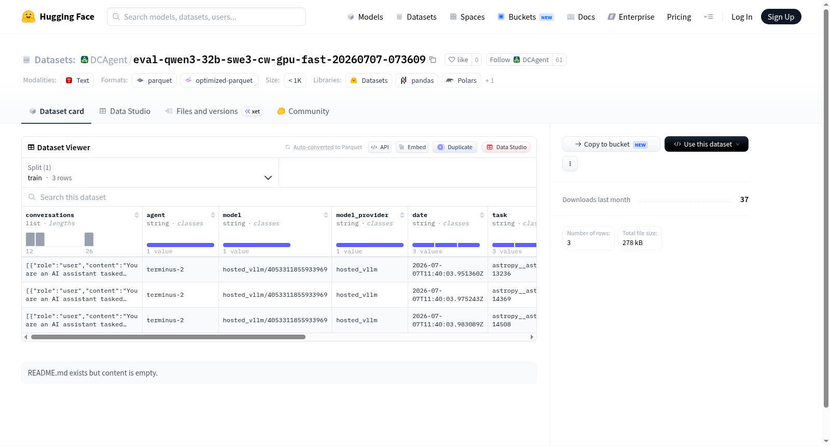Select the optimized-parquet format tag

click(219, 80)
